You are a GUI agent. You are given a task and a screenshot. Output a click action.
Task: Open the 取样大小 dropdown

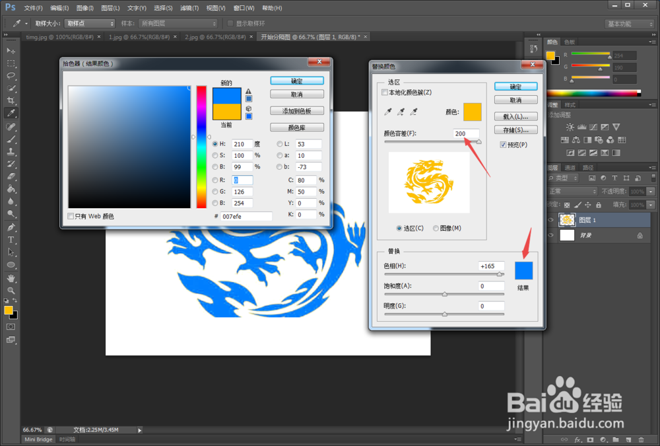90,24
